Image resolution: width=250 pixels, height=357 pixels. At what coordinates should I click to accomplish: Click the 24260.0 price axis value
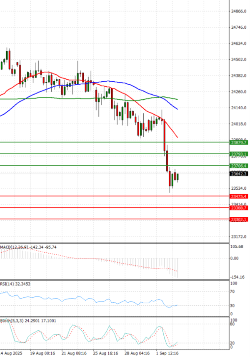click(239, 92)
